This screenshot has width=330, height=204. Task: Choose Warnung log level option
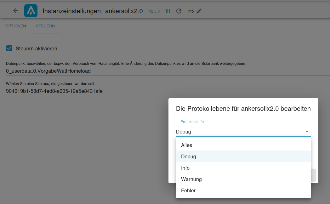click(243, 179)
